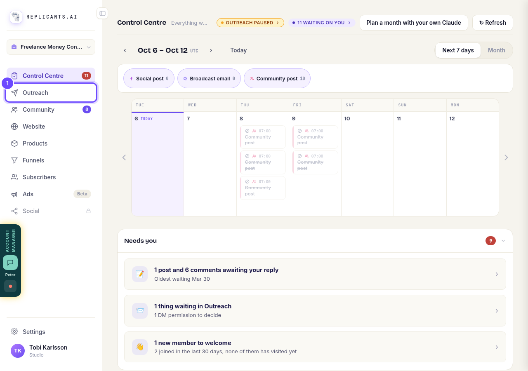
Task: Open the new member to welcome row
Action: (315, 347)
